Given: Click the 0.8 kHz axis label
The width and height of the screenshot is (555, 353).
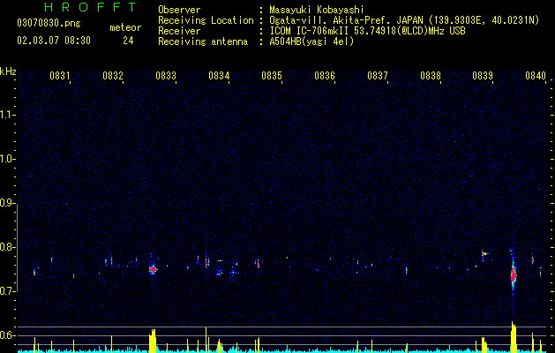Looking at the screenshot, I should (x=7, y=247).
